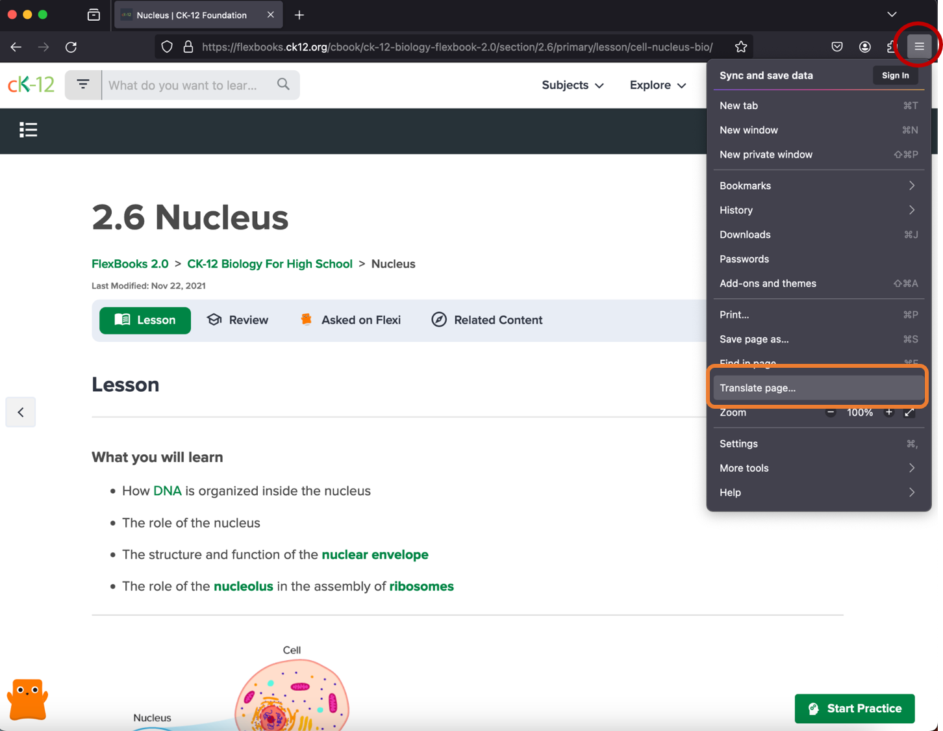Select the Lesson tab
This screenshot has width=943, height=731.
145,320
